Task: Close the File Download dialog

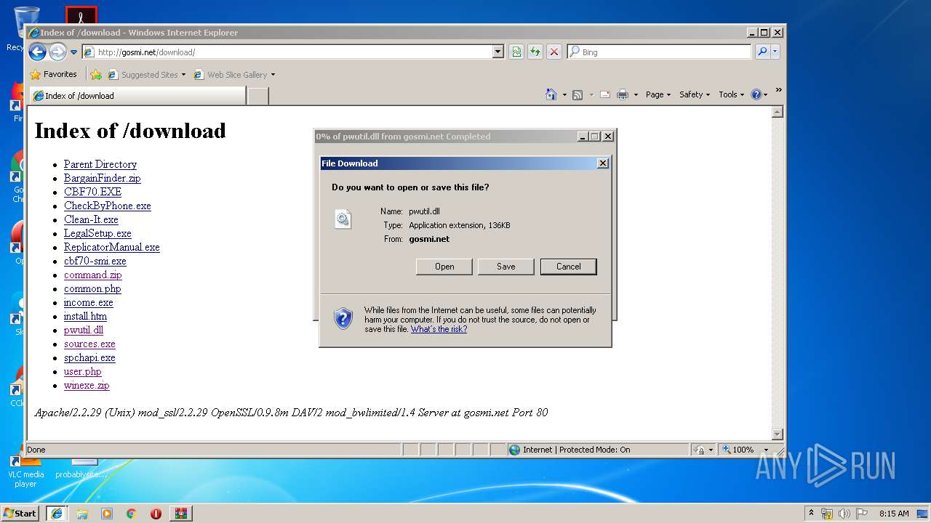Action: [x=603, y=163]
